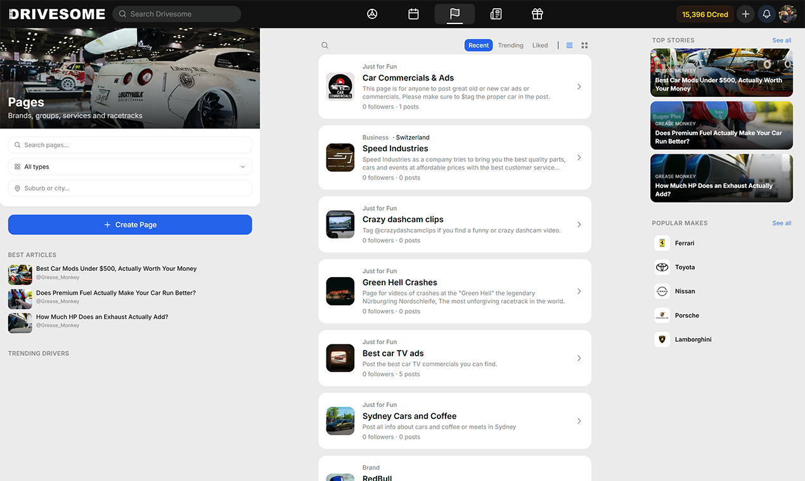
Task: Click the search magnifier above page list
Action: coord(325,46)
